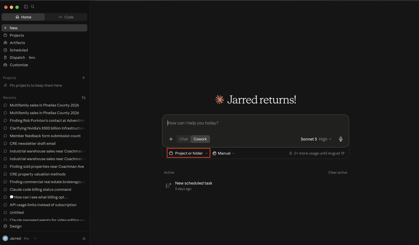Click the pin icon in Projects section
The width and height of the screenshot is (419, 245).
(5, 85)
